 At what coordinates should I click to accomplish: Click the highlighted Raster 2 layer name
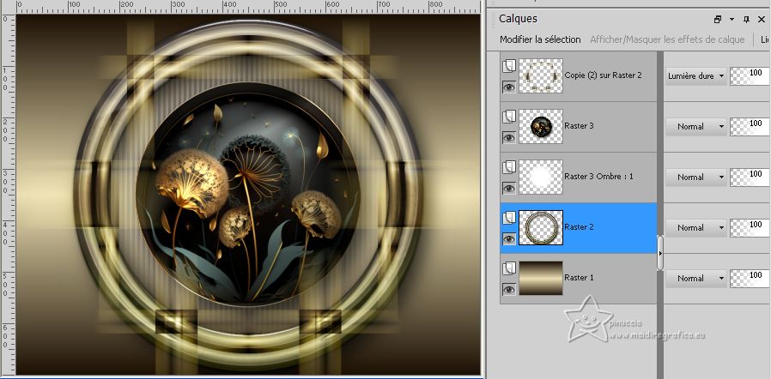[579, 227]
